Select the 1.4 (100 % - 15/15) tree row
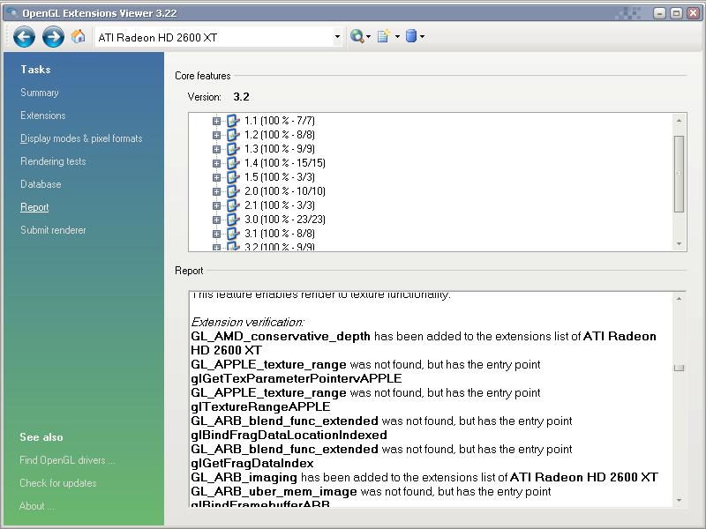The height and width of the screenshot is (529, 706). 284,163
